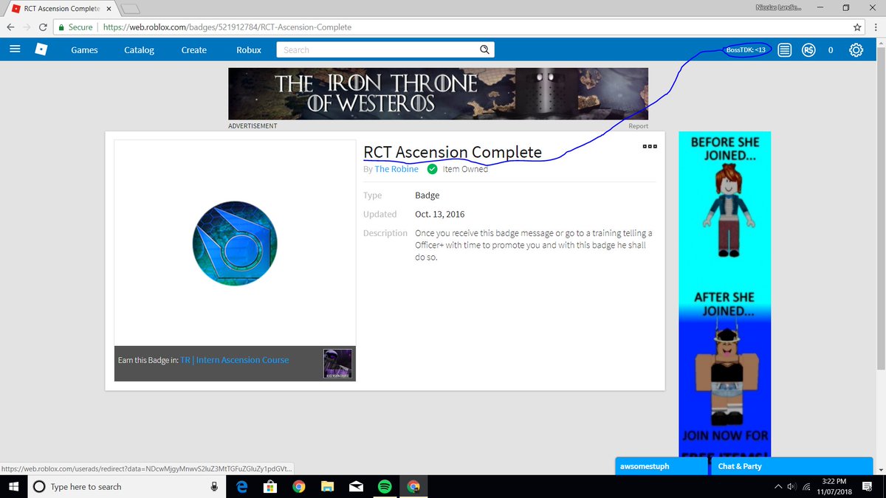Open the TR | Intern Ascension Course link
Image resolution: width=886 pixels, height=498 pixels.
tap(235, 360)
